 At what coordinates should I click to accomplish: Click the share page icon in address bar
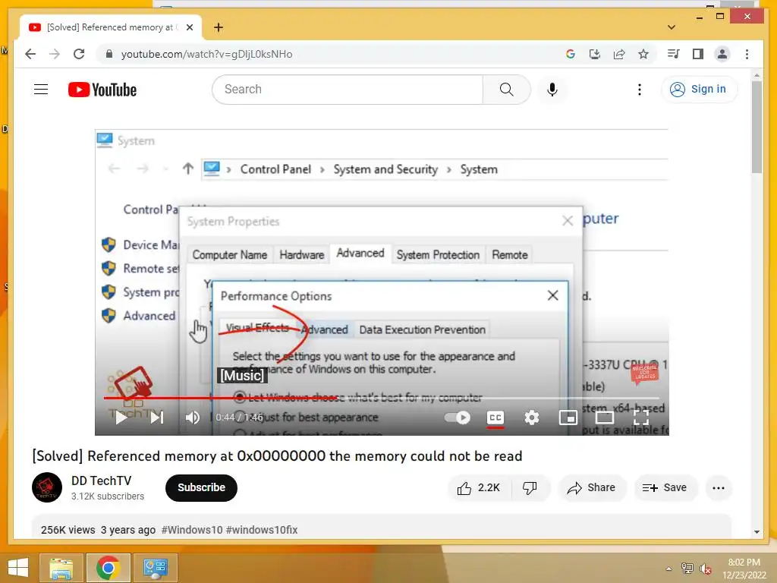619,54
